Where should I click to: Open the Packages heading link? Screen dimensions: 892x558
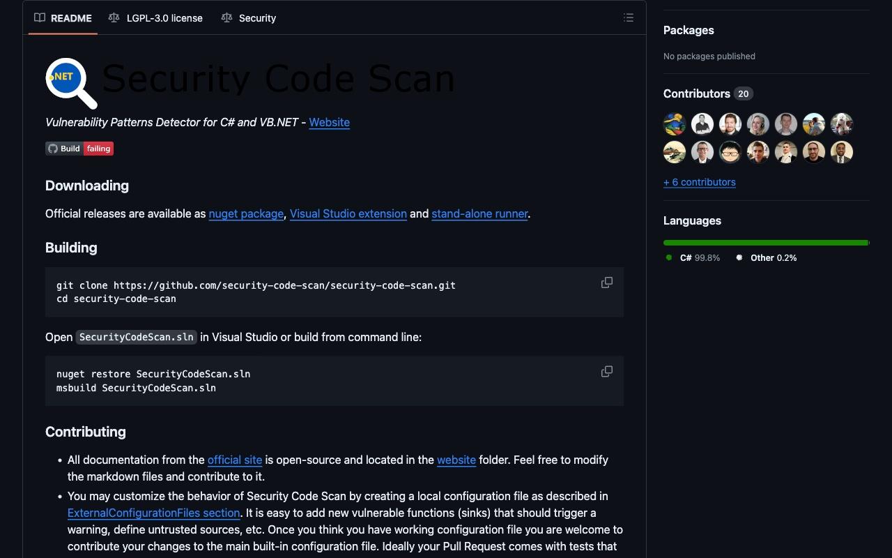point(689,30)
